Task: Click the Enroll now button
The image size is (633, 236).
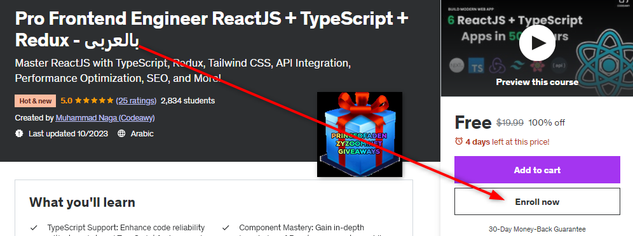Action: pos(537,202)
